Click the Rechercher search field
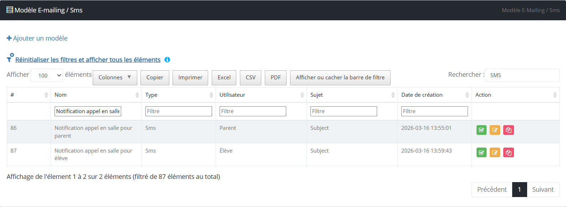 pos(522,75)
